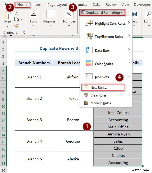Image resolution: width=152 pixels, height=173 pixels.
Task: Select the Georgia cell
Action: (73, 141)
